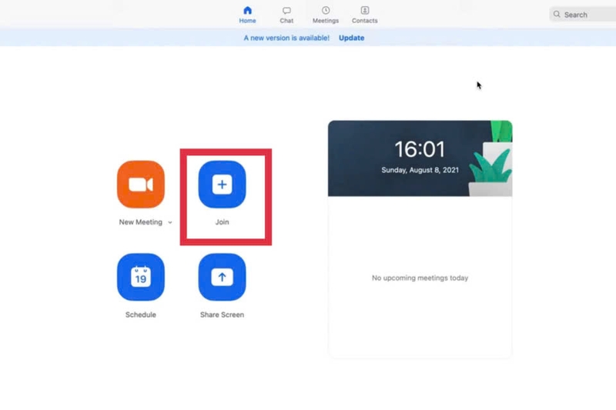Open the Chat tab
The width and height of the screenshot is (616, 410).
286,15
